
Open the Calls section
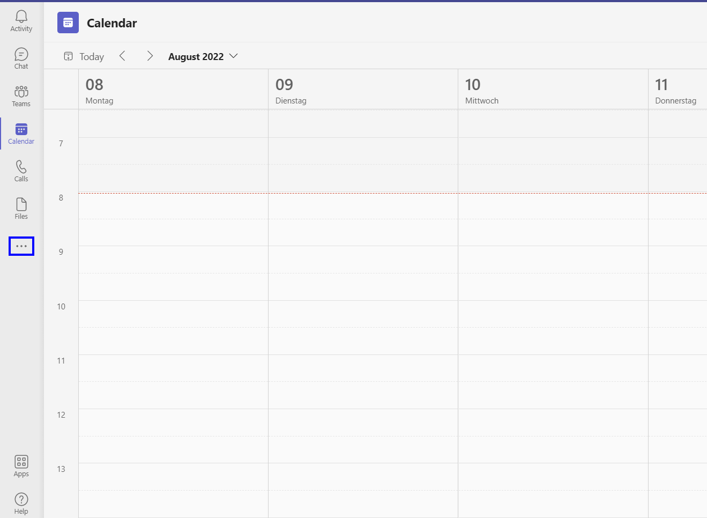(x=21, y=172)
